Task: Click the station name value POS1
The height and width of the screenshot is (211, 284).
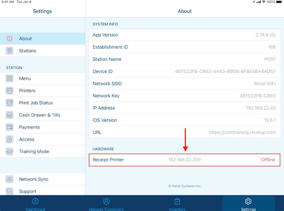Action: pyautogui.click(x=270, y=59)
